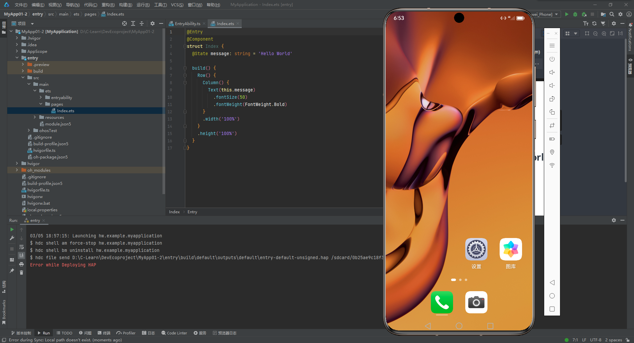Toggle the status bar tool window switcher
634x343 pixels.
(x=4, y=340)
